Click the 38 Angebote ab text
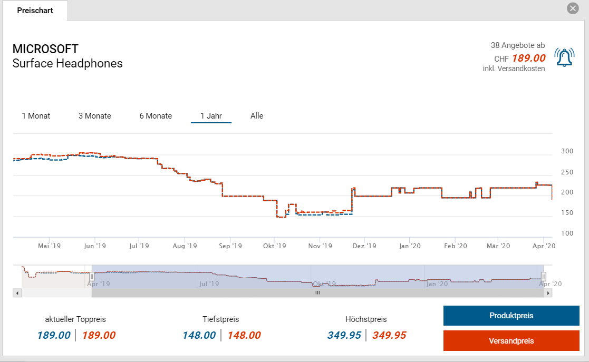The image size is (589, 362). pyautogui.click(x=518, y=46)
